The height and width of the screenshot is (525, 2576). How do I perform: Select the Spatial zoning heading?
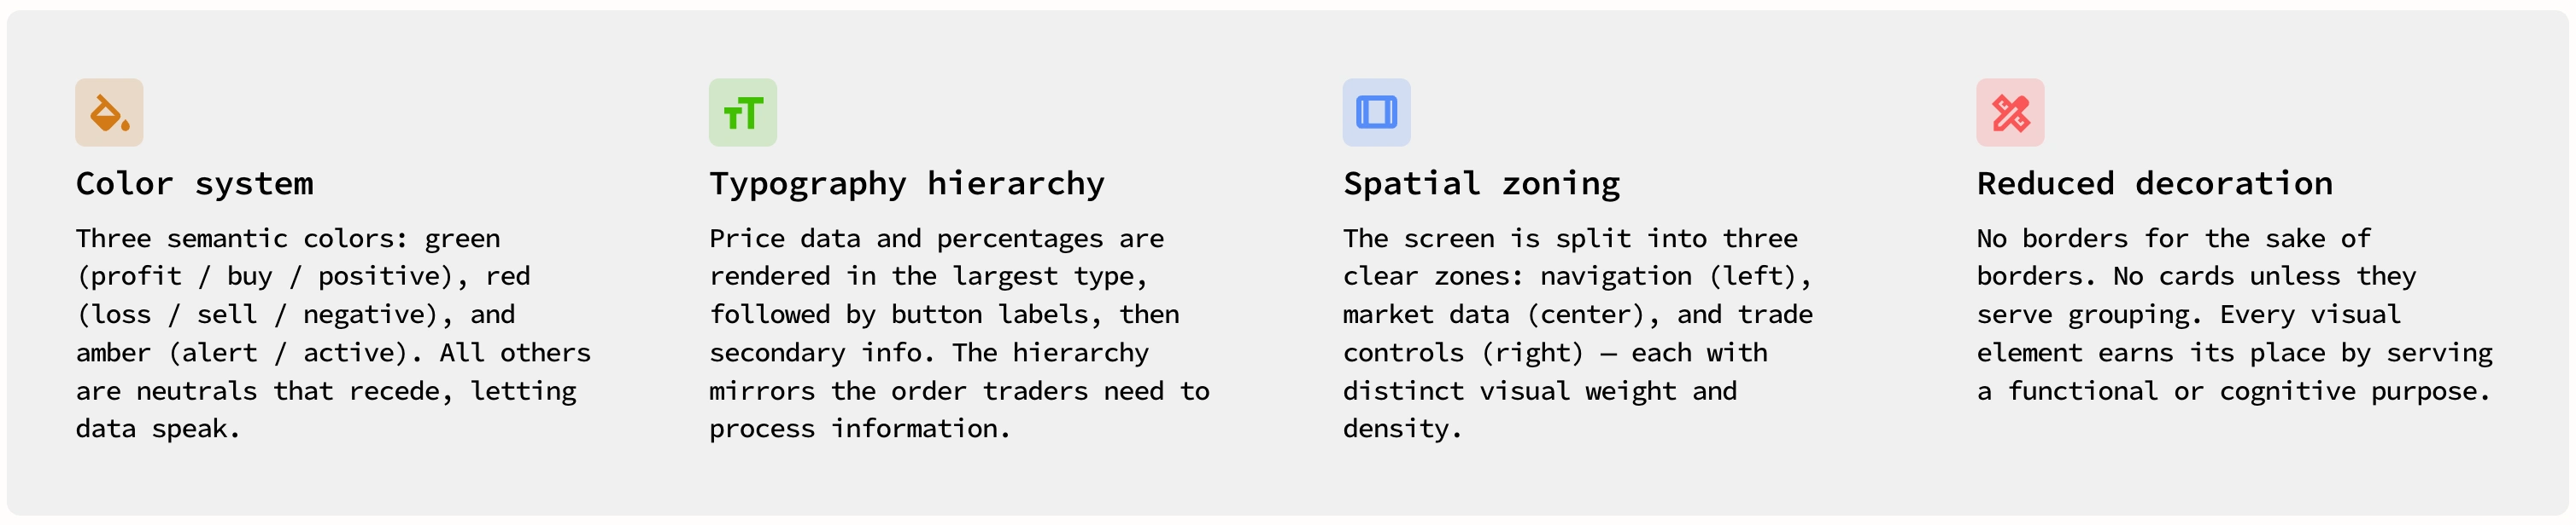pyautogui.click(x=1481, y=183)
